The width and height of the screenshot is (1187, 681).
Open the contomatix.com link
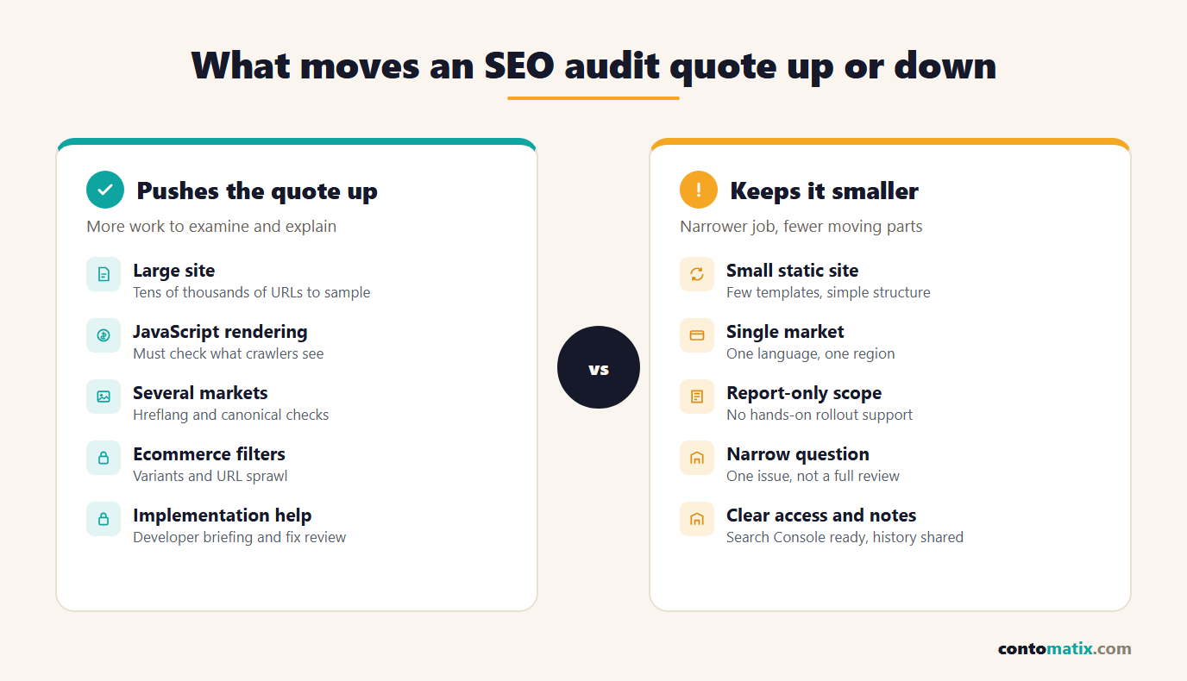1065,649
